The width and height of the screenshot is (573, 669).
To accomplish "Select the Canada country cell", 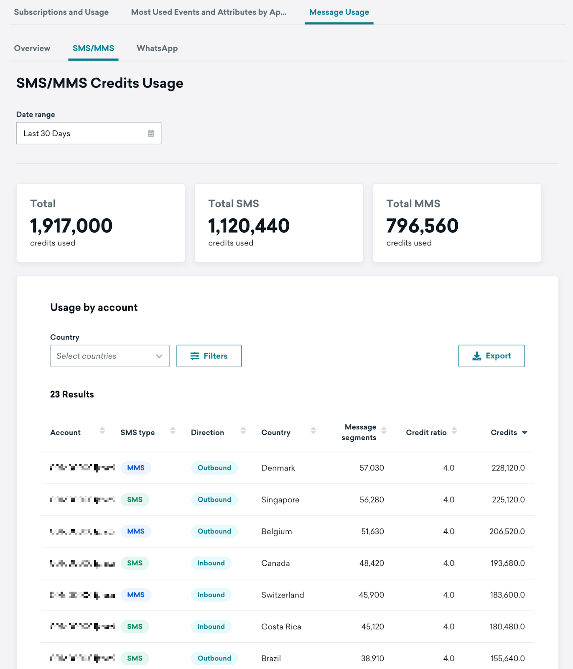I will [x=275, y=563].
